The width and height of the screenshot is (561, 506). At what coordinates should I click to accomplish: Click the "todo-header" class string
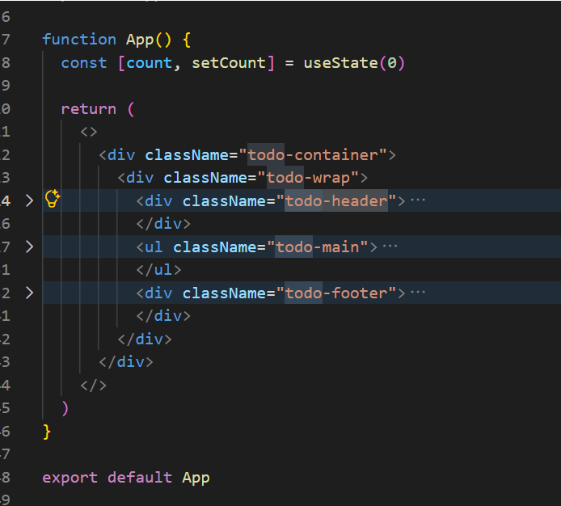tap(336, 200)
